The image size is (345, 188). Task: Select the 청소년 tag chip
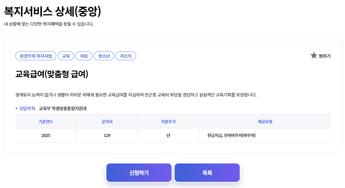pos(104,56)
